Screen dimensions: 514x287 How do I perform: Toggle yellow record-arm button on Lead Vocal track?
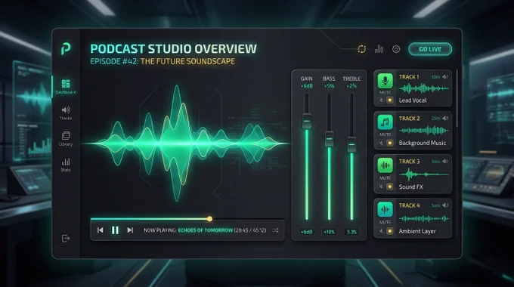(390, 100)
